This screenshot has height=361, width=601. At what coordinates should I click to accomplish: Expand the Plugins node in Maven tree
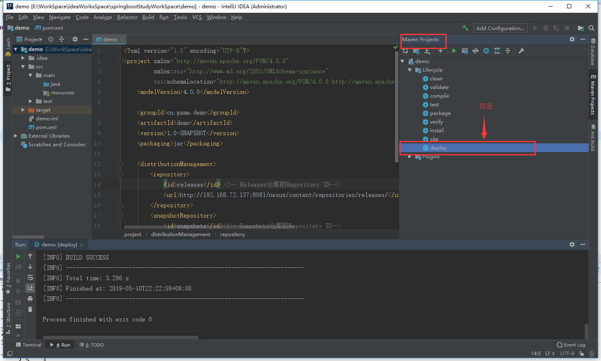pos(410,157)
